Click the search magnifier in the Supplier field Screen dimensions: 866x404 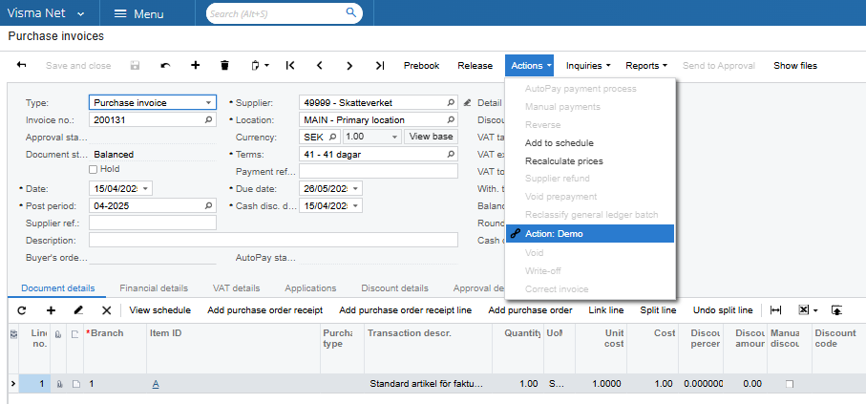[451, 103]
